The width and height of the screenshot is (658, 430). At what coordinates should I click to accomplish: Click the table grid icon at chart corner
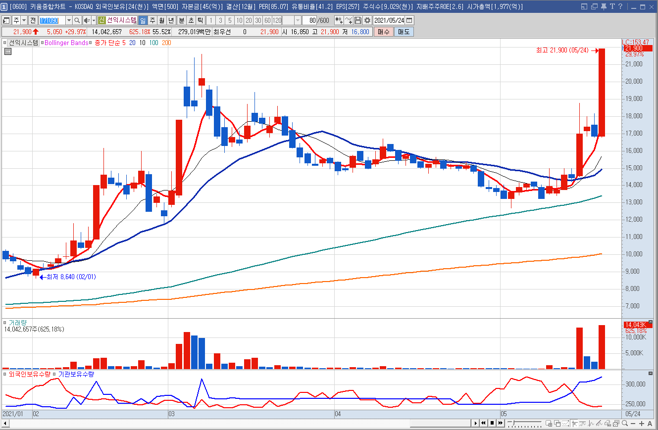(8, 51)
